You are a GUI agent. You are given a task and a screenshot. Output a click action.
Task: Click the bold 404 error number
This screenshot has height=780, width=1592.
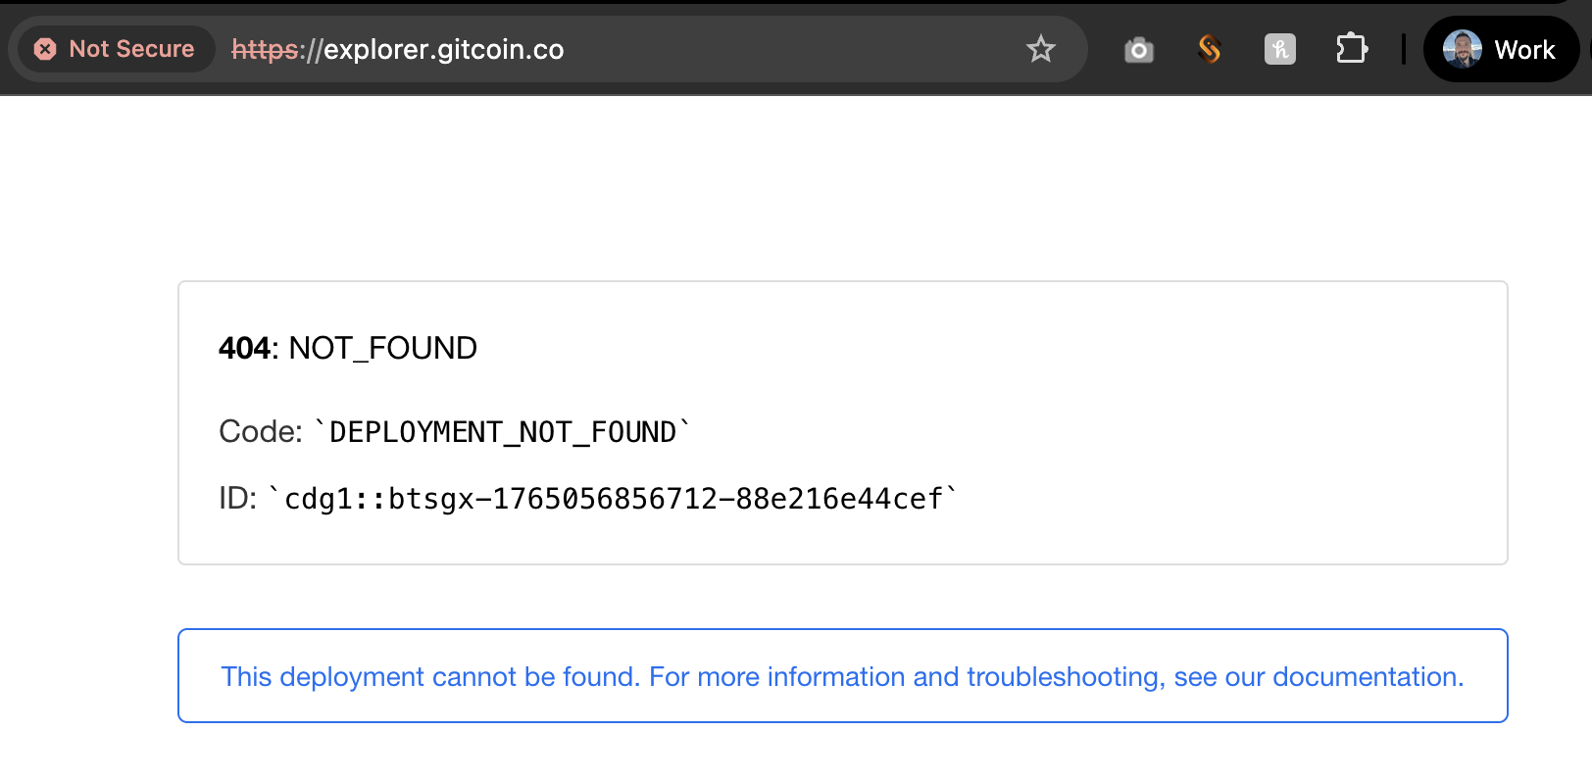tap(243, 348)
